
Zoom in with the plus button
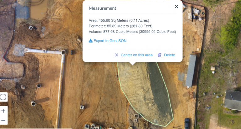3,111
